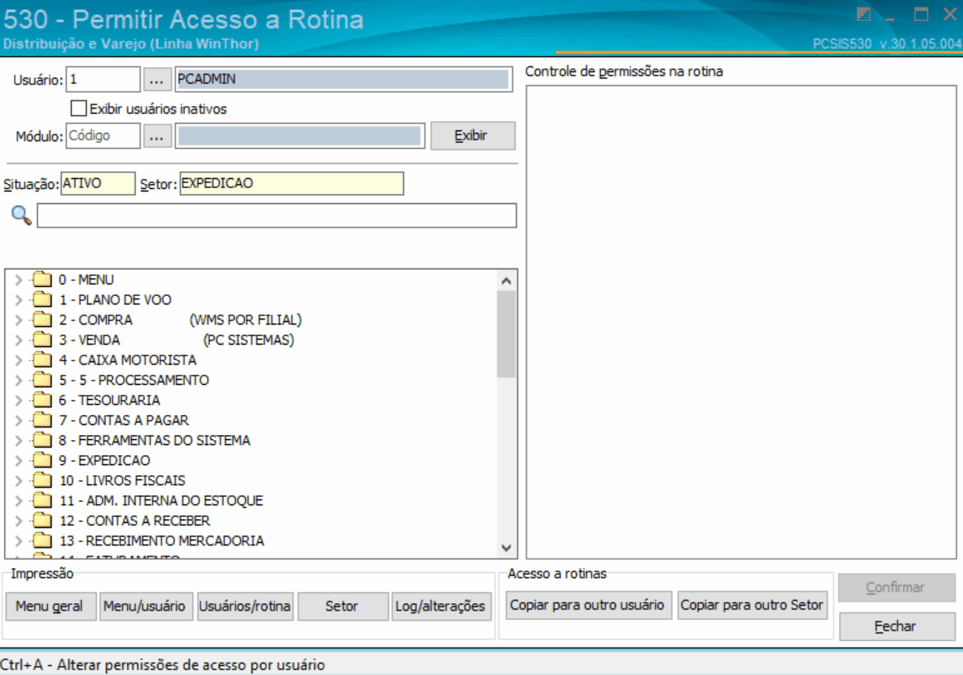The height and width of the screenshot is (675, 963).
Task: Click the folder icon of 2 - COMPRA
Action: click(x=43, y=320)
